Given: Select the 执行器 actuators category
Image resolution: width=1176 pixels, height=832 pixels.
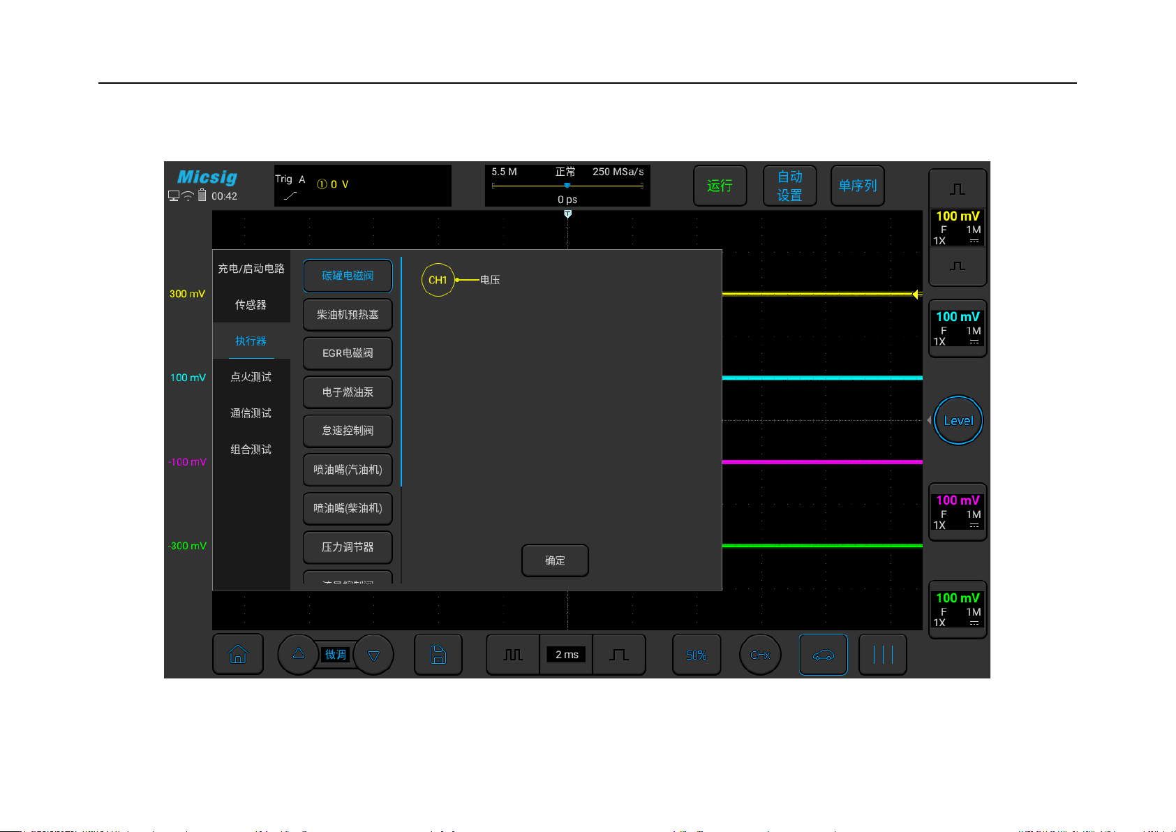Looking at the screenshot, I should (251, 341).
